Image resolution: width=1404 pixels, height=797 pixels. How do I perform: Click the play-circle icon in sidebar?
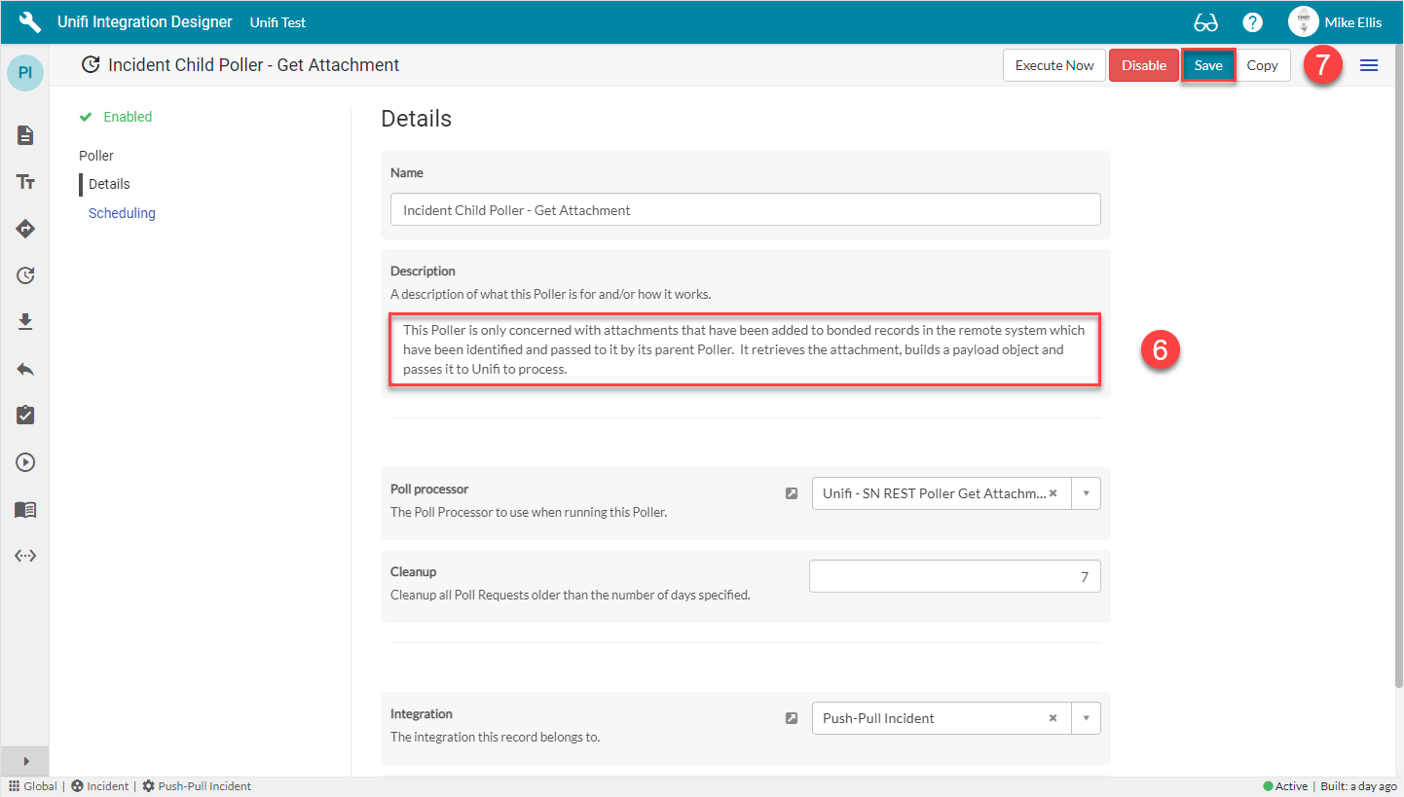(24, 461)
